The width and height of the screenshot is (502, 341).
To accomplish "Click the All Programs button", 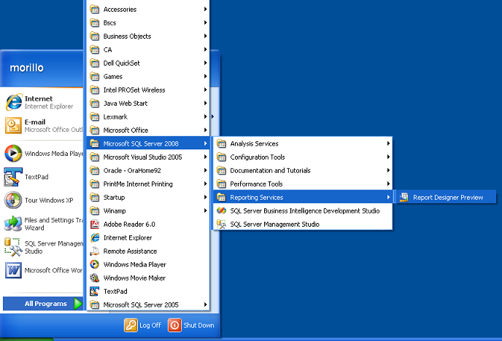I will pos(43,304).
